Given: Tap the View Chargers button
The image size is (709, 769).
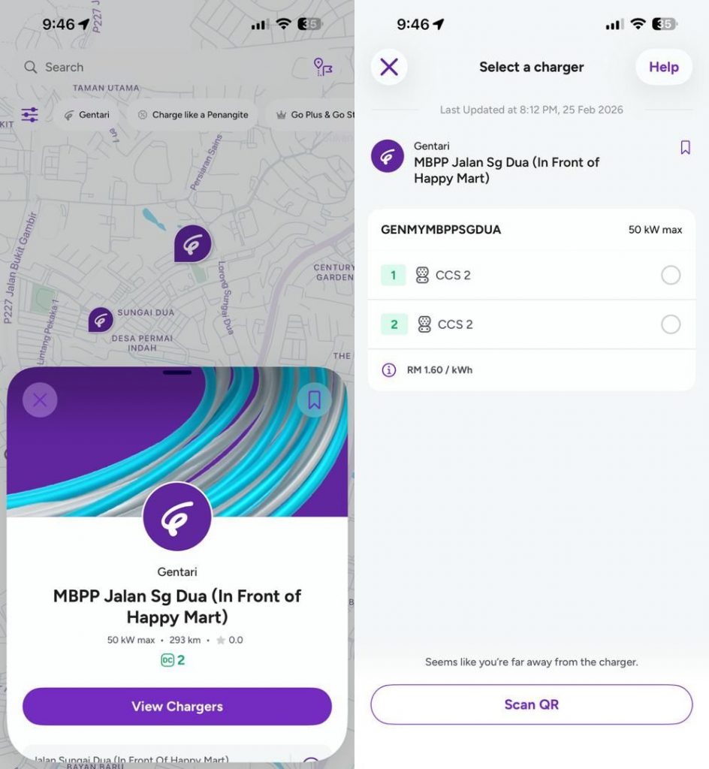Looking at the screenshot, I should (x=177, y=706).
